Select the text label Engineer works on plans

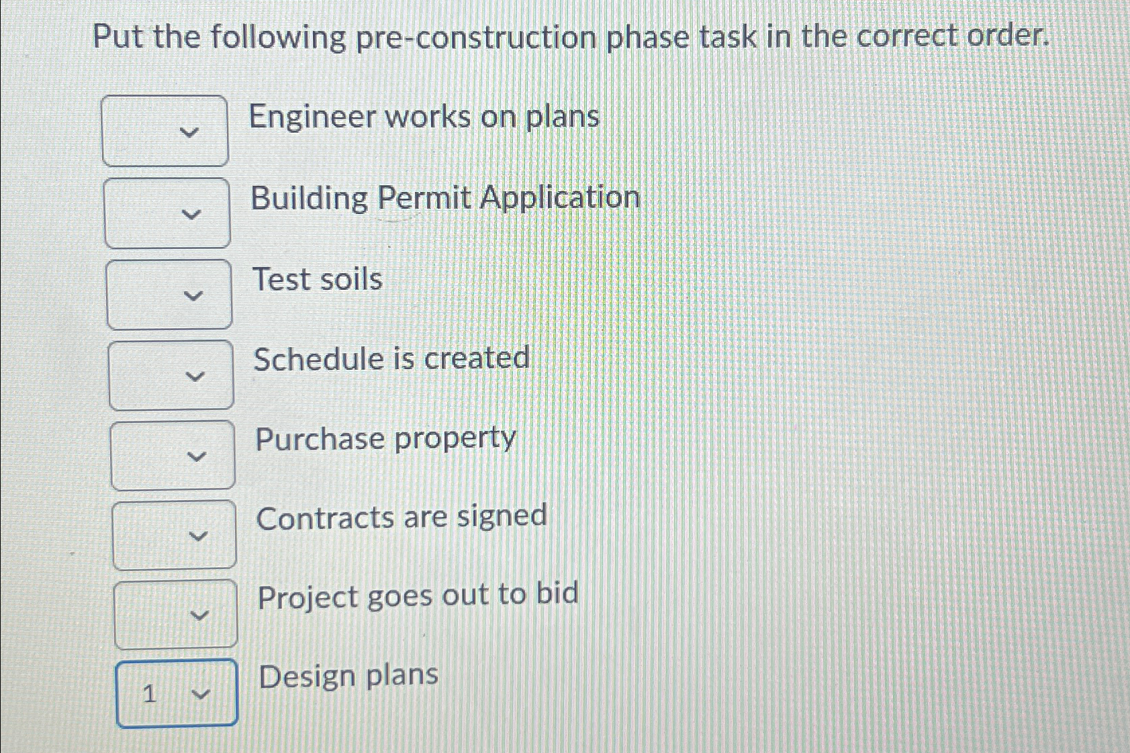click(x=424, y=117)
